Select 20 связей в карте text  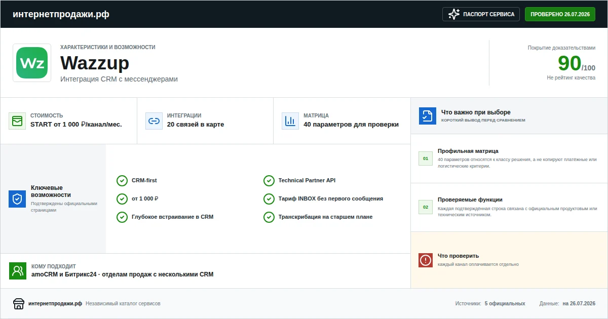coord(196,125)
